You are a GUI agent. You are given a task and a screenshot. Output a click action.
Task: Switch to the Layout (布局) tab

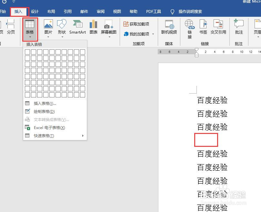click(x=51, y=12)
